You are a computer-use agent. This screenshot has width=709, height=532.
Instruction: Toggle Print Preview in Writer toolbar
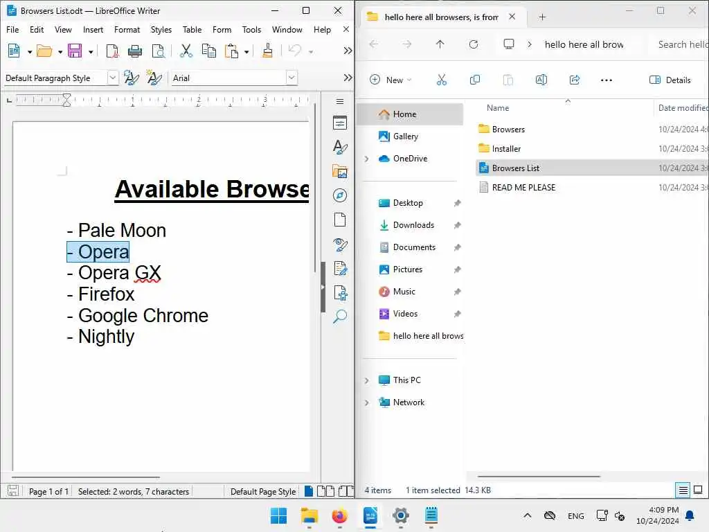(159, 51)
